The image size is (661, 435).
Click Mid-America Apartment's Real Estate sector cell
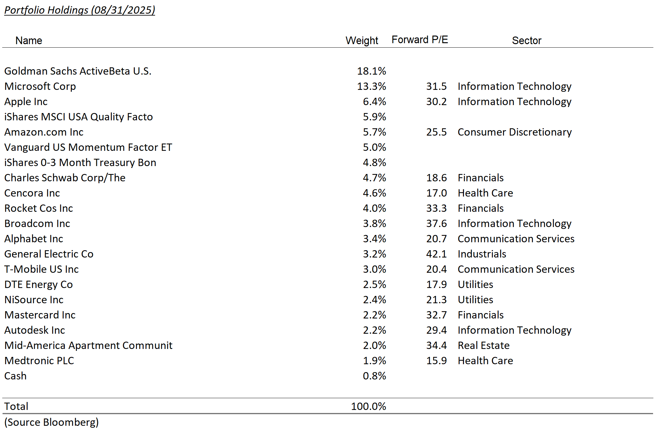click(483, 345)
